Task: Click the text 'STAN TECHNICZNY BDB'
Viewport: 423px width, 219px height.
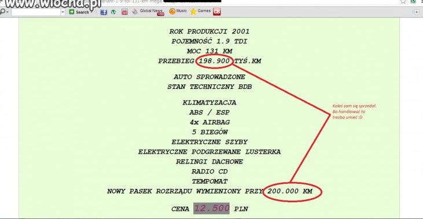Action: tap(209, 87)
